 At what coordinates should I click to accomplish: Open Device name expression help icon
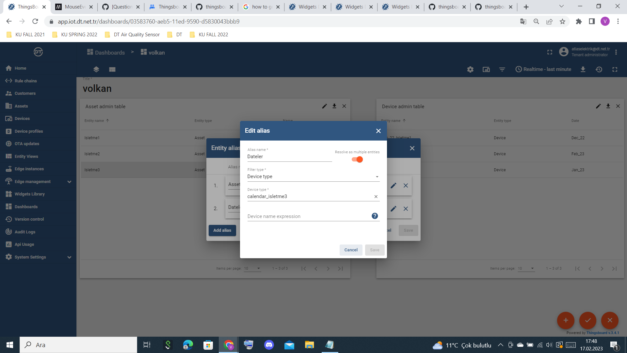pos(375,216)
